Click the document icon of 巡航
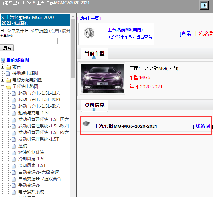The height and width of the screenshot is (197, 213). [13, 146]
